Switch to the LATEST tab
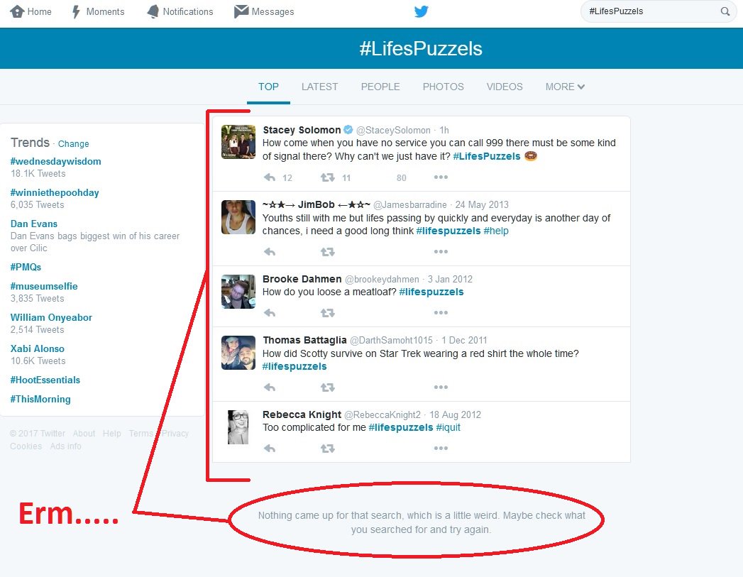The width and height of the screenshot is (743, 577). pyautogui.click(x=319, y=87)
